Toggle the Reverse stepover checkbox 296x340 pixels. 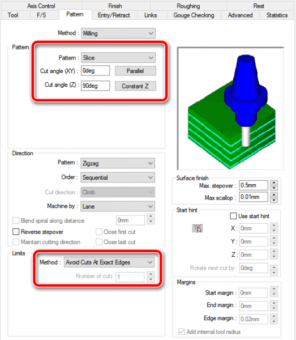(16, 232)
